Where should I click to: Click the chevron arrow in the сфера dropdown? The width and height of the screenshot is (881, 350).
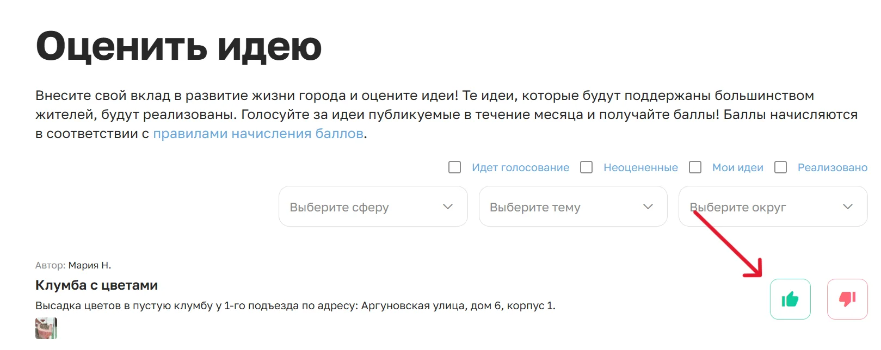pos(448,207)
